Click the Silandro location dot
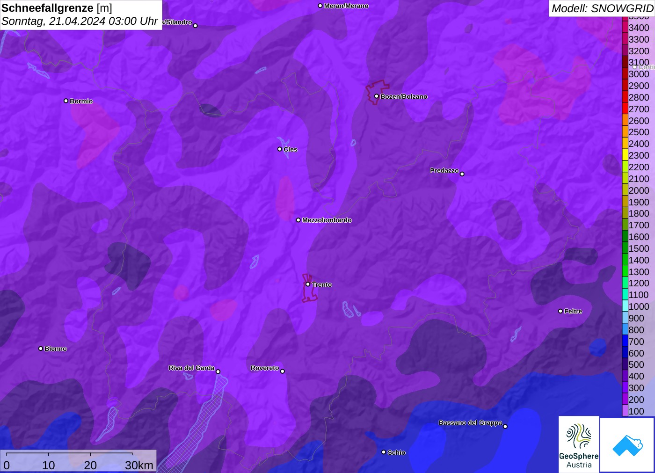Viewport: 655px width, 473px height. point(196,26)
